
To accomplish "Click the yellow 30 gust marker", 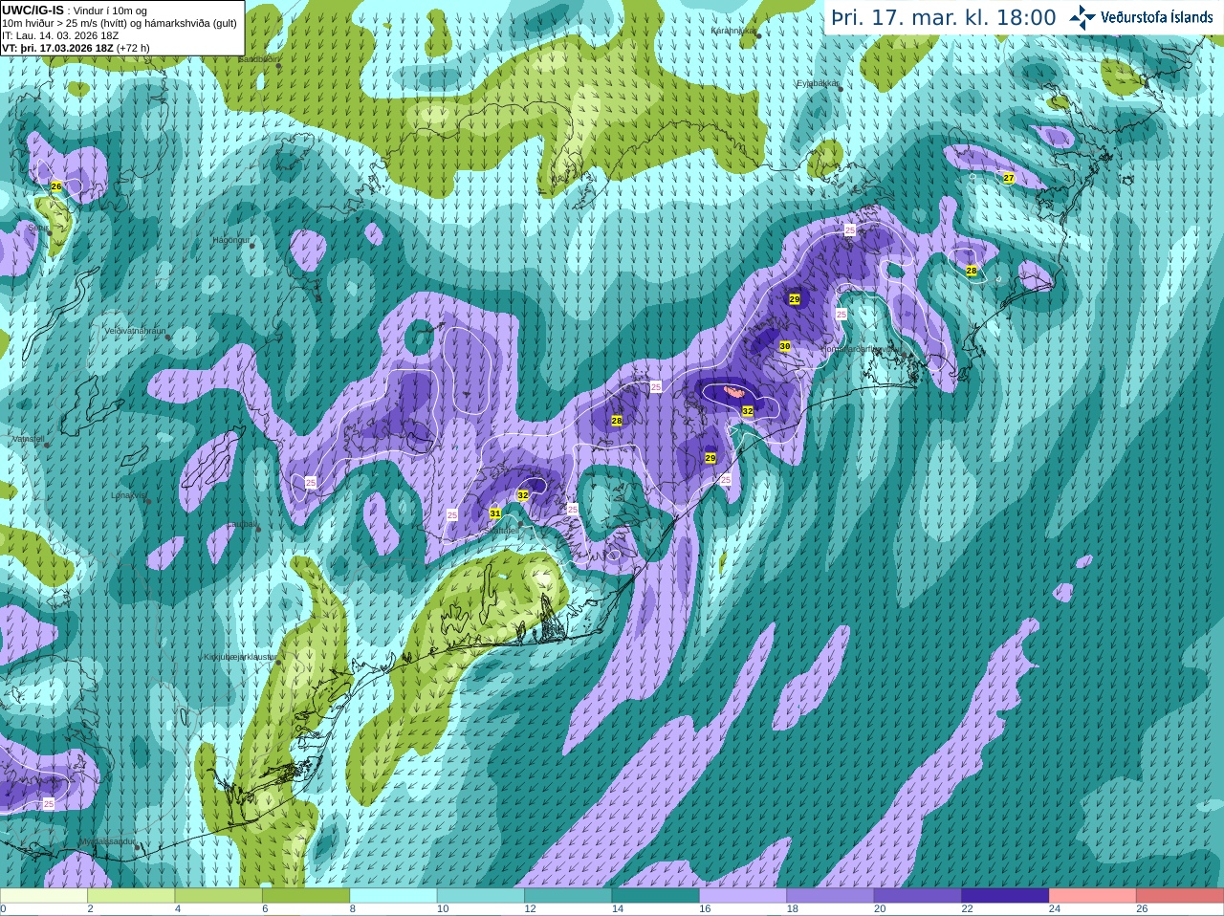I will (x=785, y=346).
